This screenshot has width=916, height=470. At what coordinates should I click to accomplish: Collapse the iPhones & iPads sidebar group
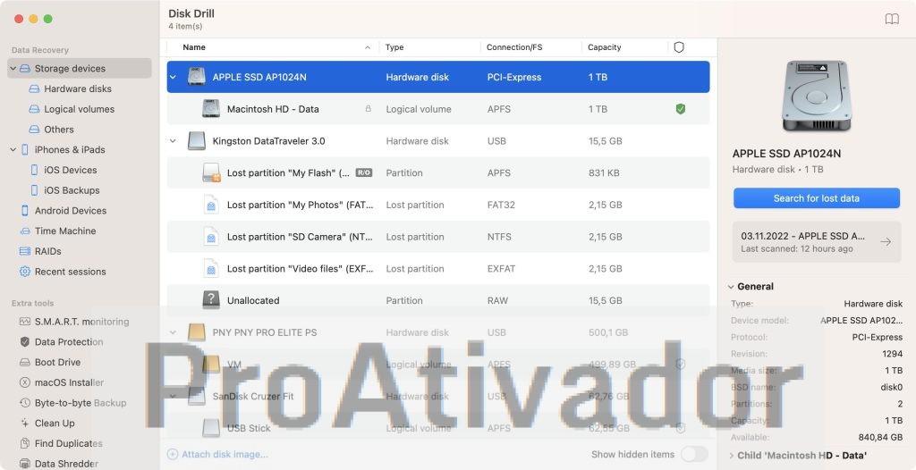point(13,150)
